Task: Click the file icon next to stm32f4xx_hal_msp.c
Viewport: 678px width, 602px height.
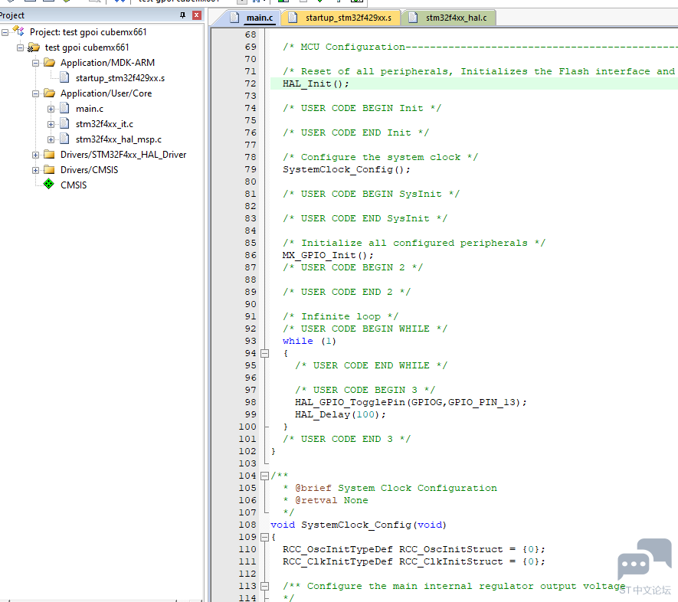Action: click(64, 139)
